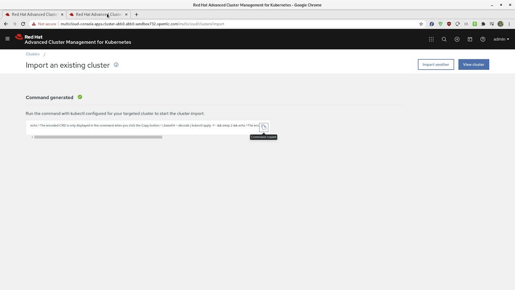Screen dimensions: 515x290
Task: Click the green shield extension icon
Action: click(441, 24)
